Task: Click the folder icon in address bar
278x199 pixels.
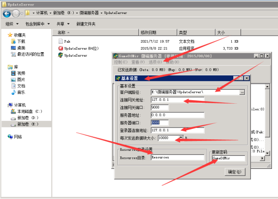Action: coord(27,13)
